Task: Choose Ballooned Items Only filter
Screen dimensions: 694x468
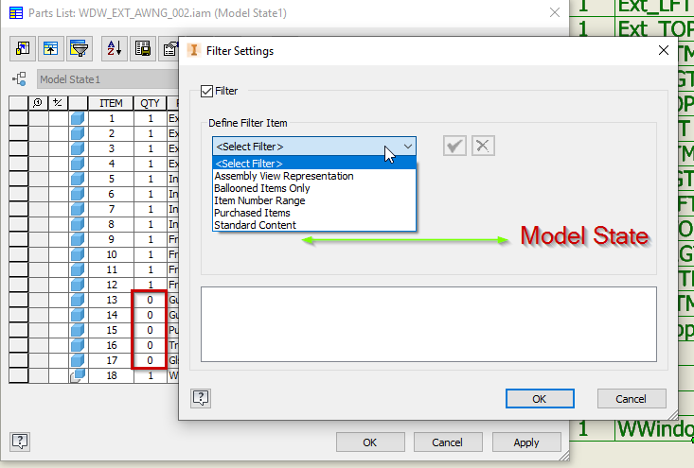Action: tap(314, 188)
